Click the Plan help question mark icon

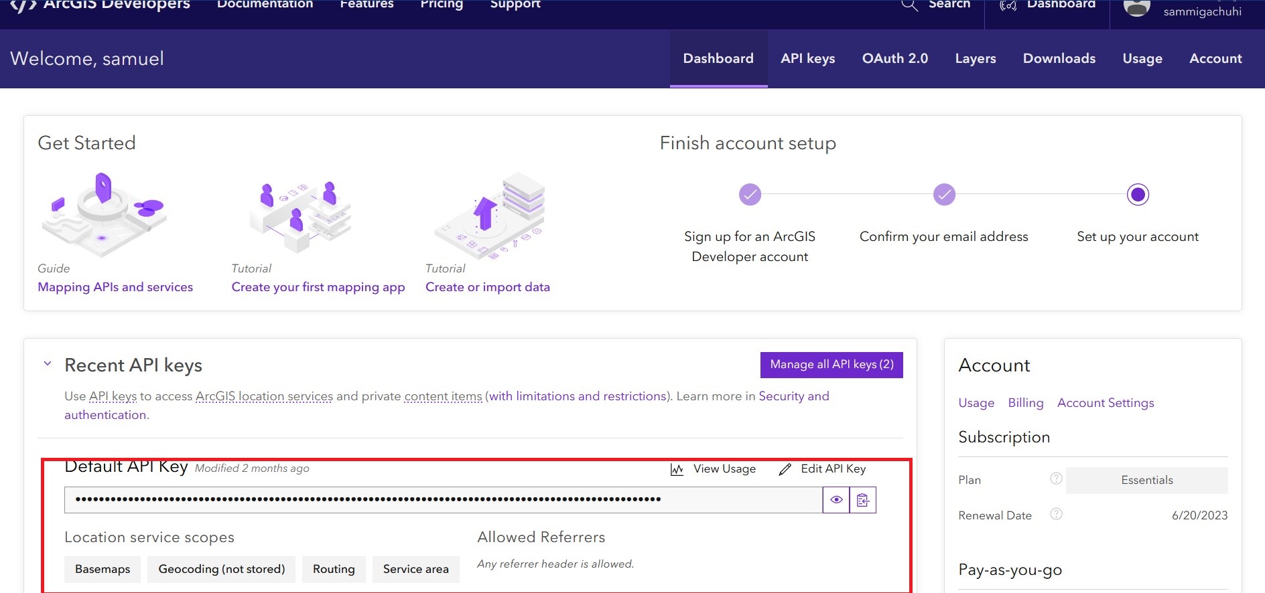[1056, 479]
